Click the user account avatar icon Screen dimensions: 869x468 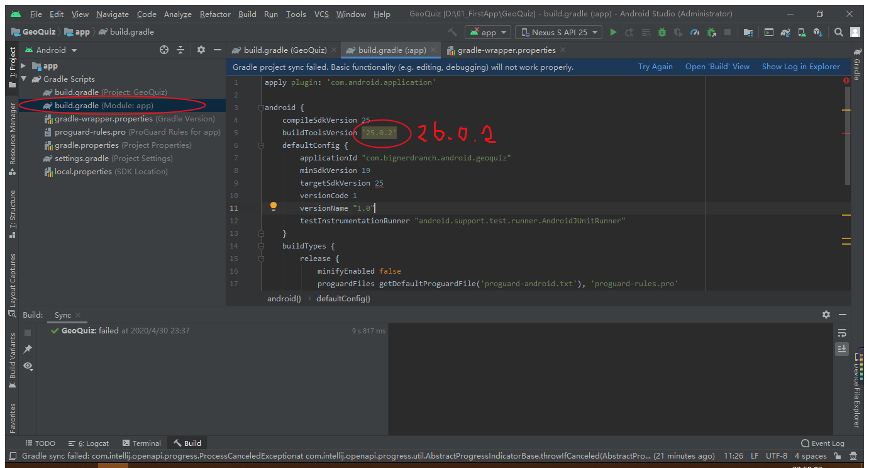click(x=855, y=32)
